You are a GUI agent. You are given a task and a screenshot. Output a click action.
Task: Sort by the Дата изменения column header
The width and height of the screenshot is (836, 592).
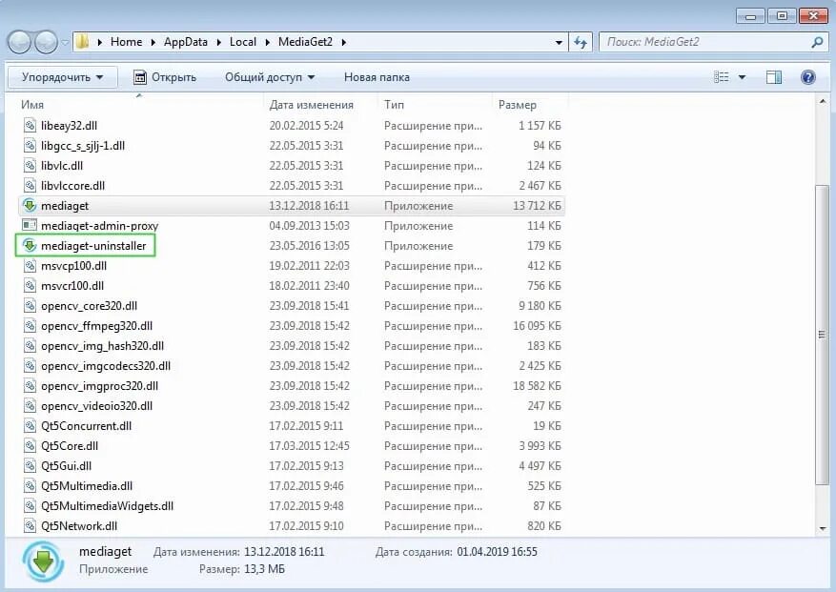coord(312,105)
